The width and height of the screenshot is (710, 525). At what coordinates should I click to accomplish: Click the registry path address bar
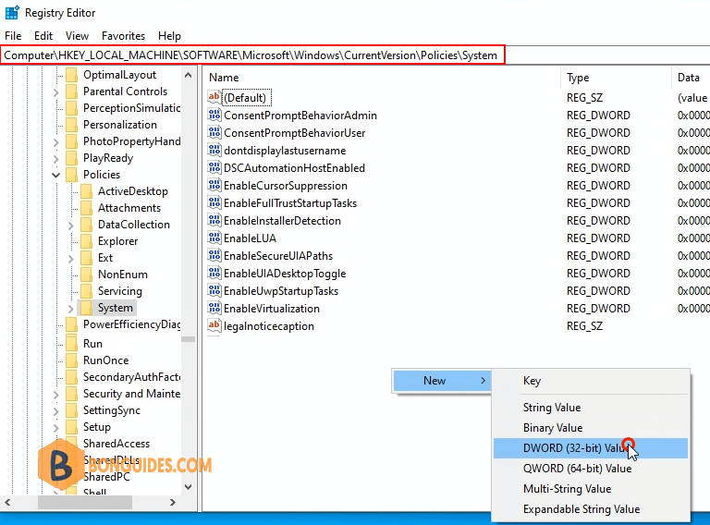click(252, 55)
